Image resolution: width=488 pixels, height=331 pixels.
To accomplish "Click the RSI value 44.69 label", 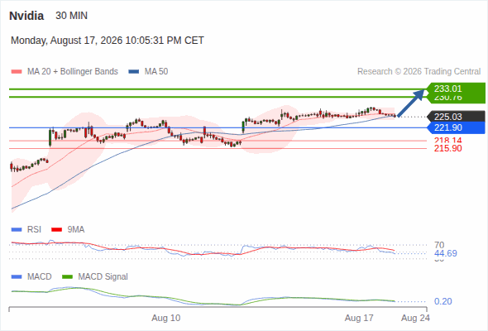I will click(x=446, y=253).
